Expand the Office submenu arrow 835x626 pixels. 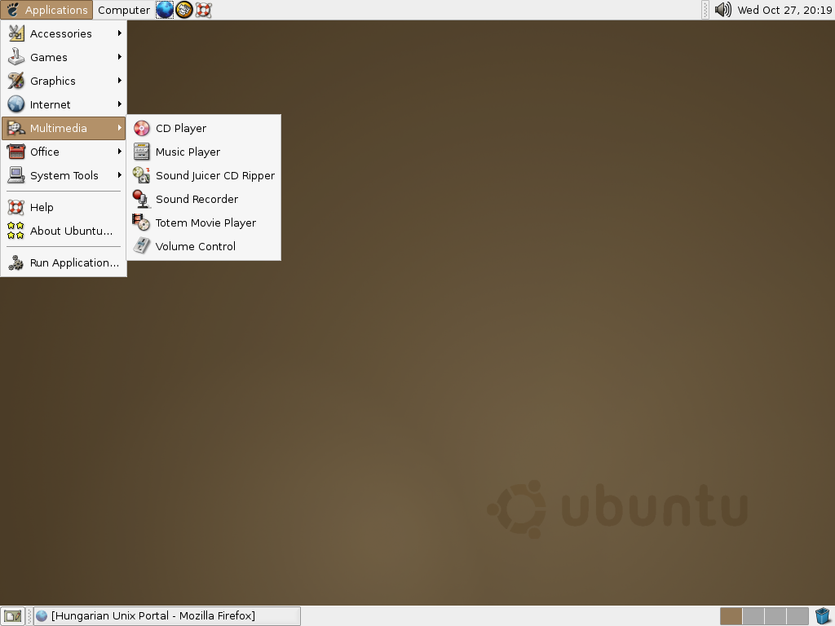click(120, 151)
